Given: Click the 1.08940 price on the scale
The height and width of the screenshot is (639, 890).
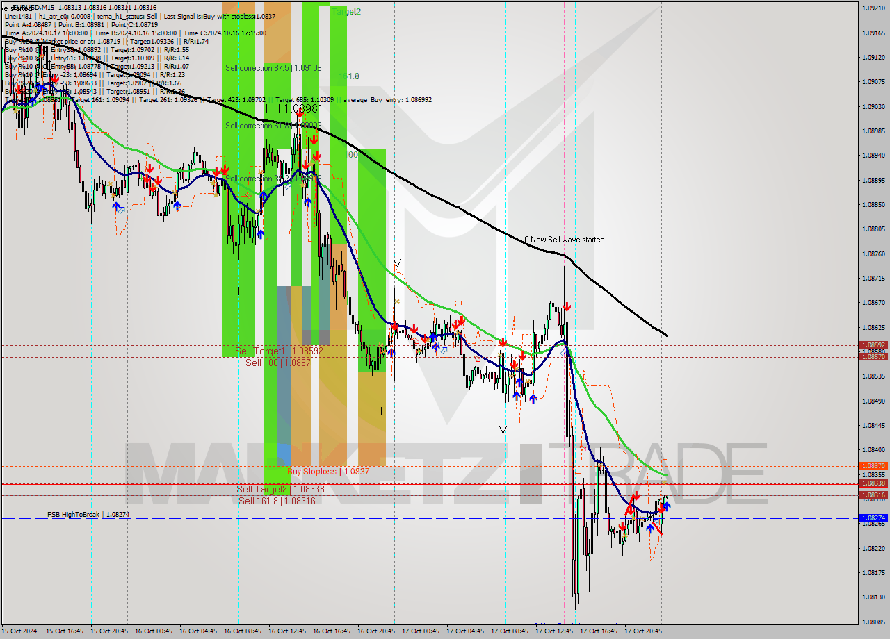Looking at the screenshot, I should click(873, 156).
